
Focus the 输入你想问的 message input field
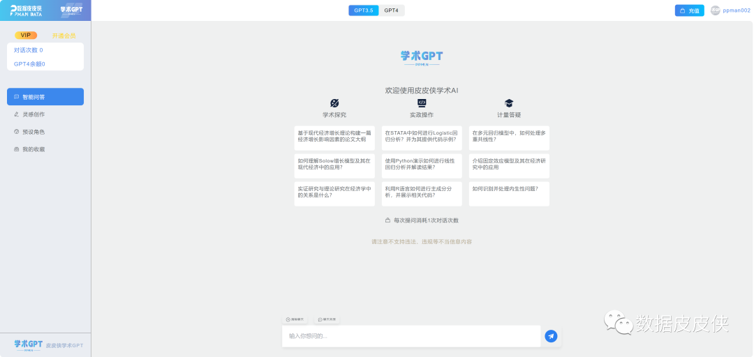(x=411, y=336)
